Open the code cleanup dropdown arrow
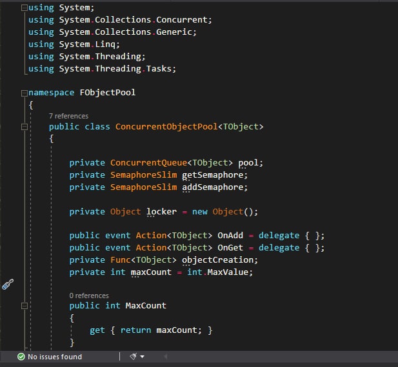The width and height of the screenshot is (398, 367). coord(143,357)
